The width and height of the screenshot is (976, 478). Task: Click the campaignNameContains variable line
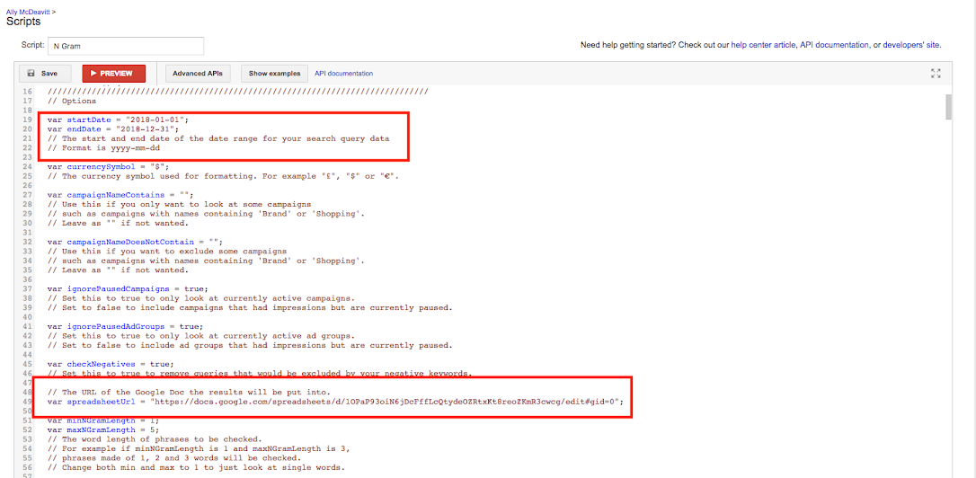coord(120,195)
